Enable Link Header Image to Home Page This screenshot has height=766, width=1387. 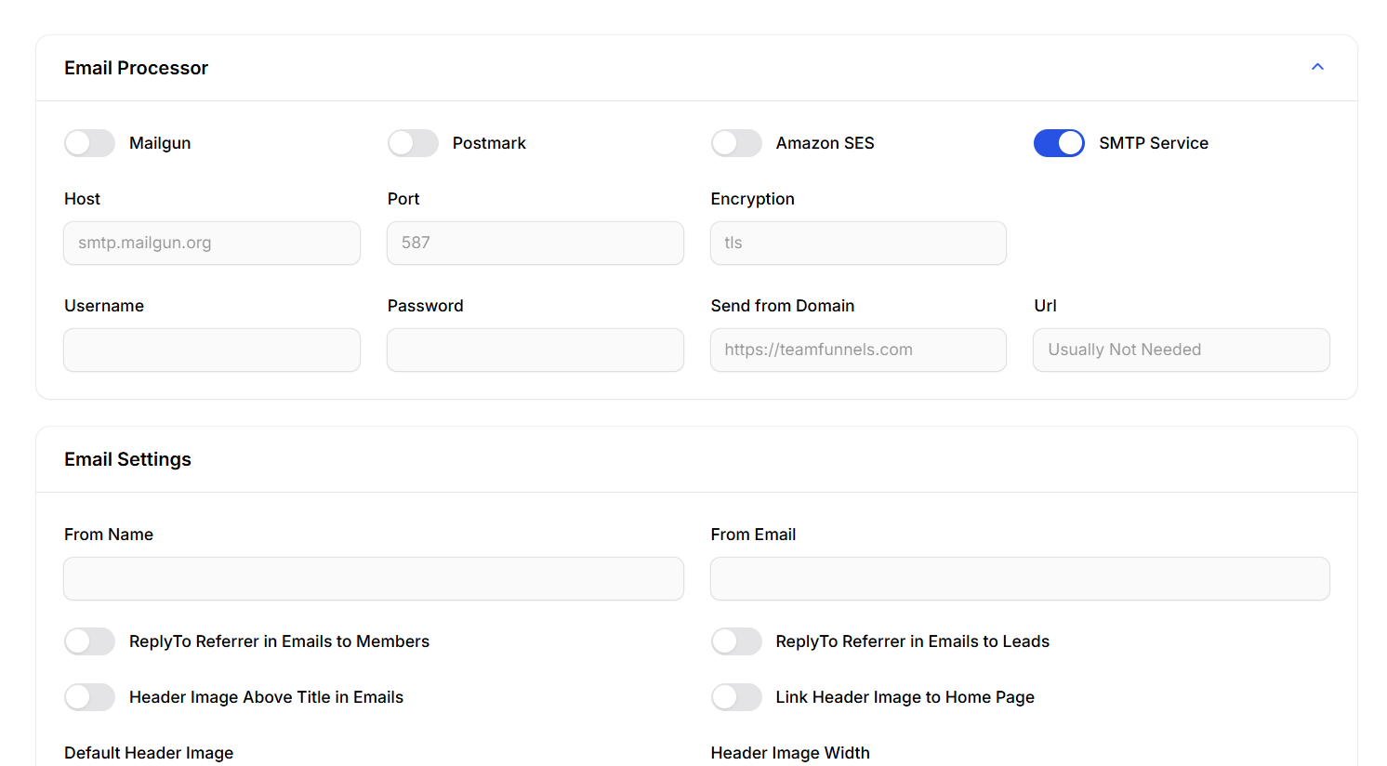[736, 697]
